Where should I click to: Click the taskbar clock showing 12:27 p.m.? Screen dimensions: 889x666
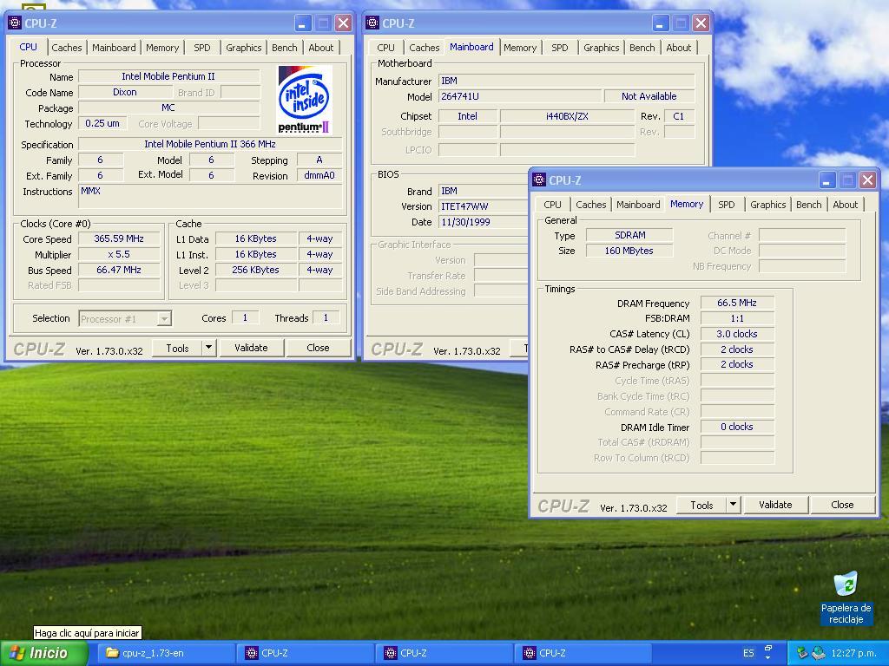[853, 653]
